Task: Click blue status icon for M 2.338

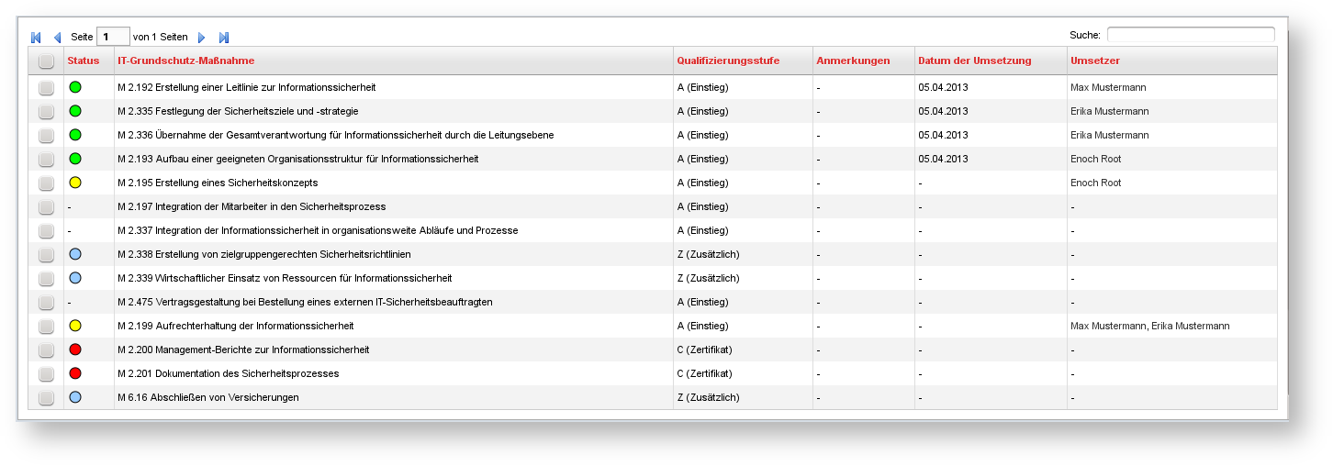Action: tap(75, 254)
